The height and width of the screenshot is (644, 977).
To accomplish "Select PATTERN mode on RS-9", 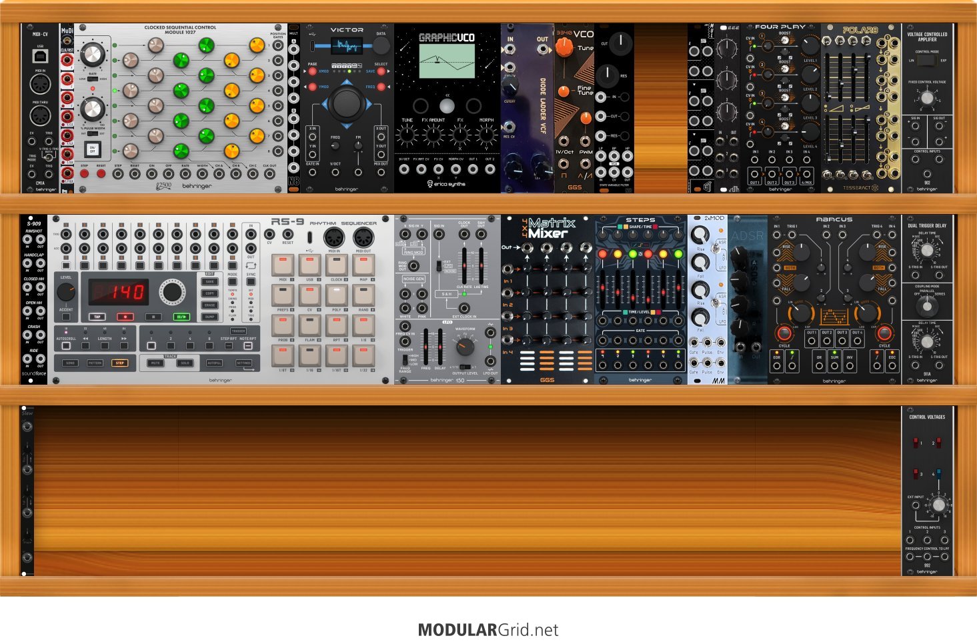I will pyautogui.click(x=95, y=363).
